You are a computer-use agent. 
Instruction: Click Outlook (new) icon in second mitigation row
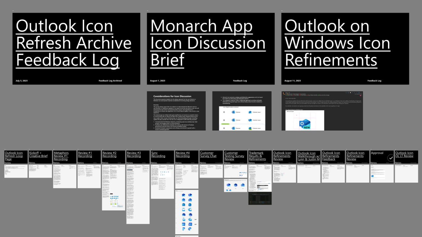(250, 120)
